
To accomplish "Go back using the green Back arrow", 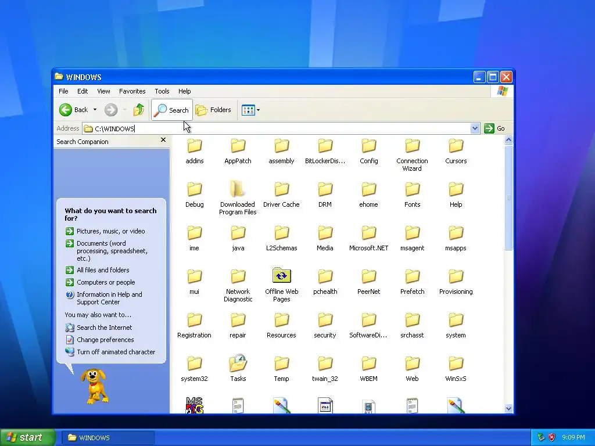I will pos(73,110).
